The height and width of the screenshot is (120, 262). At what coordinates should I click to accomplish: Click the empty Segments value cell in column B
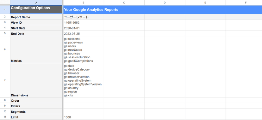coord(84,111)
